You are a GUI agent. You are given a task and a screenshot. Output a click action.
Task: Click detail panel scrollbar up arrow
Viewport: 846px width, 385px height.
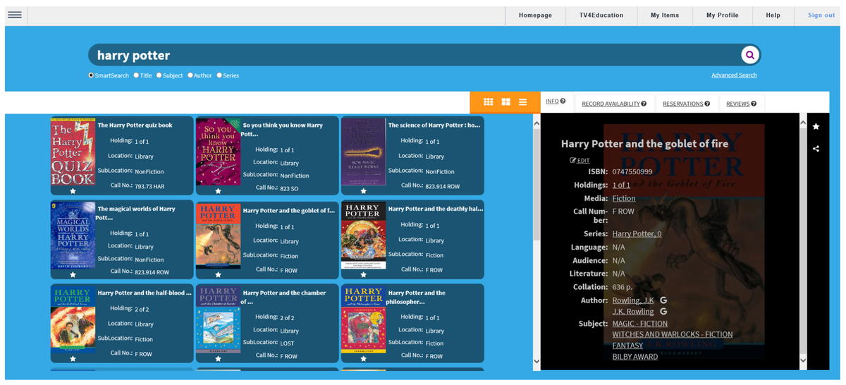click(x=803, y=123)
